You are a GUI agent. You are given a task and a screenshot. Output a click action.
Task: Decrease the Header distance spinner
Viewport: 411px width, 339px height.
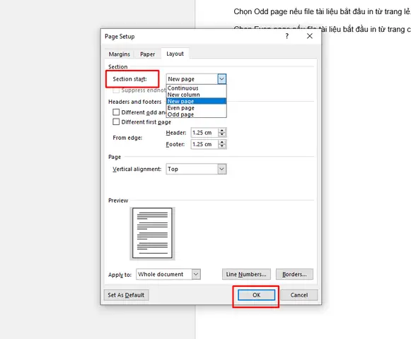tap(222, 135)
